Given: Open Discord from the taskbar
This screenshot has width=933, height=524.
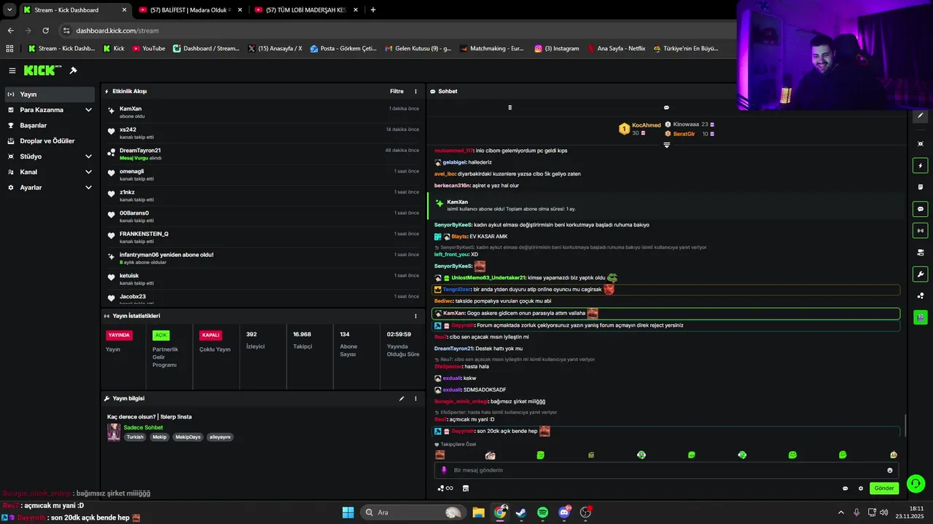Looking at the screenshot, I should (564, 512).
